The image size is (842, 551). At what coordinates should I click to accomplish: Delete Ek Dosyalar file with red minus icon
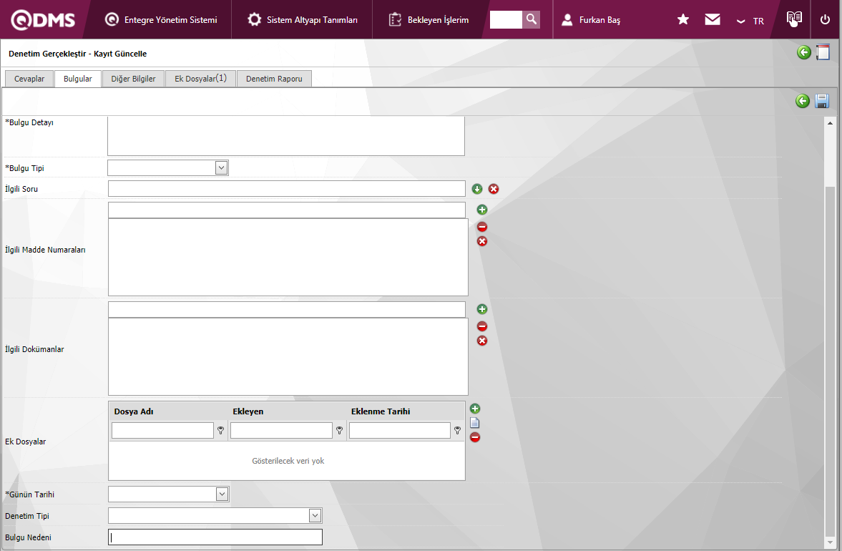tap(475, 437)
